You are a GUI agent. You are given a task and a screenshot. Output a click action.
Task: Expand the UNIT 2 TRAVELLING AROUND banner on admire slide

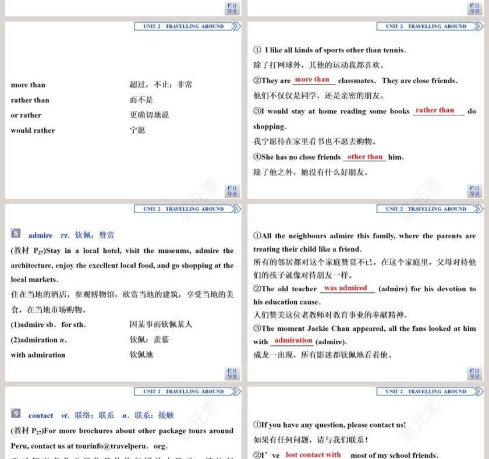pos(186,209)
